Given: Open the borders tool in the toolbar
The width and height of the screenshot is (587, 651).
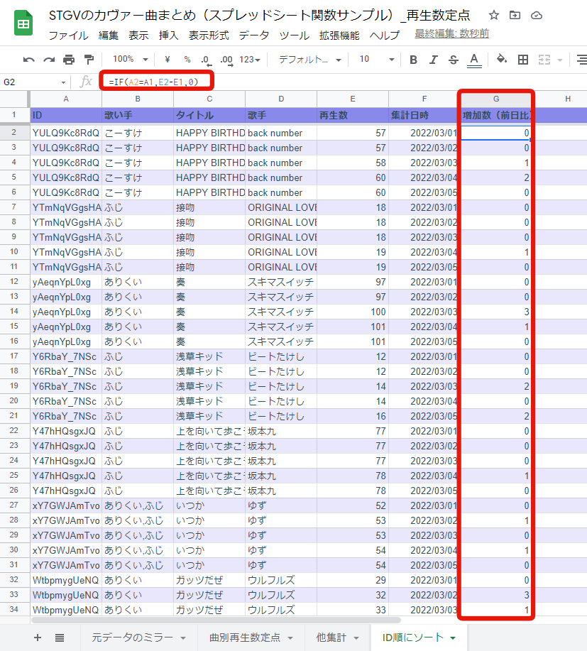Looking at the screenshot, I should click(x=523, y=60).
